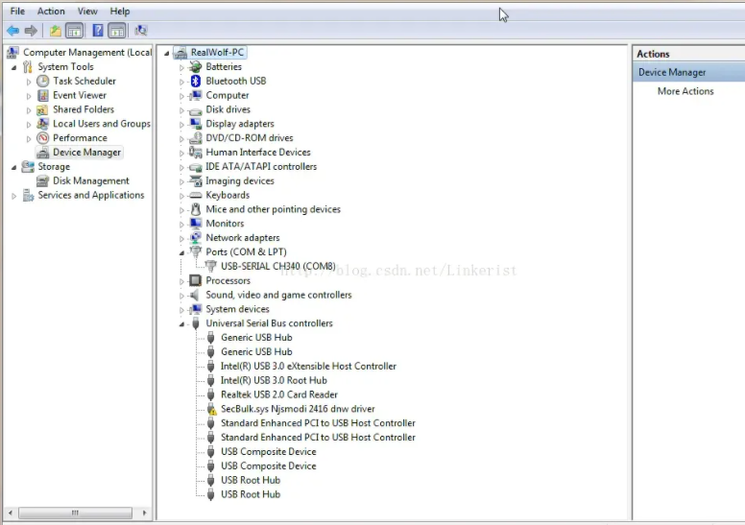Click the Forward arrow toolbar icon
Image resolution: width=745 pixels, height=525 pixels.
coord(31,31)
